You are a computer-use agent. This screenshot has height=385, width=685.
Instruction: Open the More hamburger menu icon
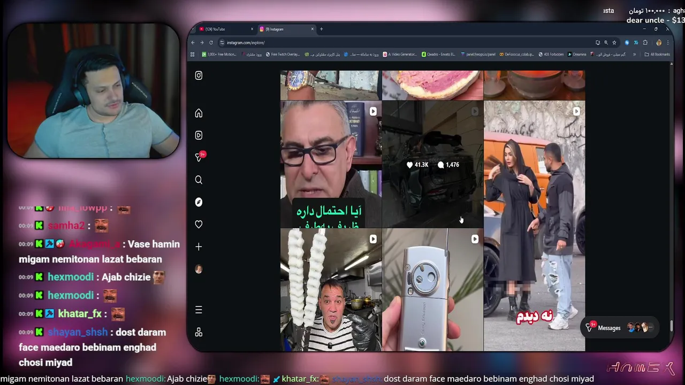199,310
